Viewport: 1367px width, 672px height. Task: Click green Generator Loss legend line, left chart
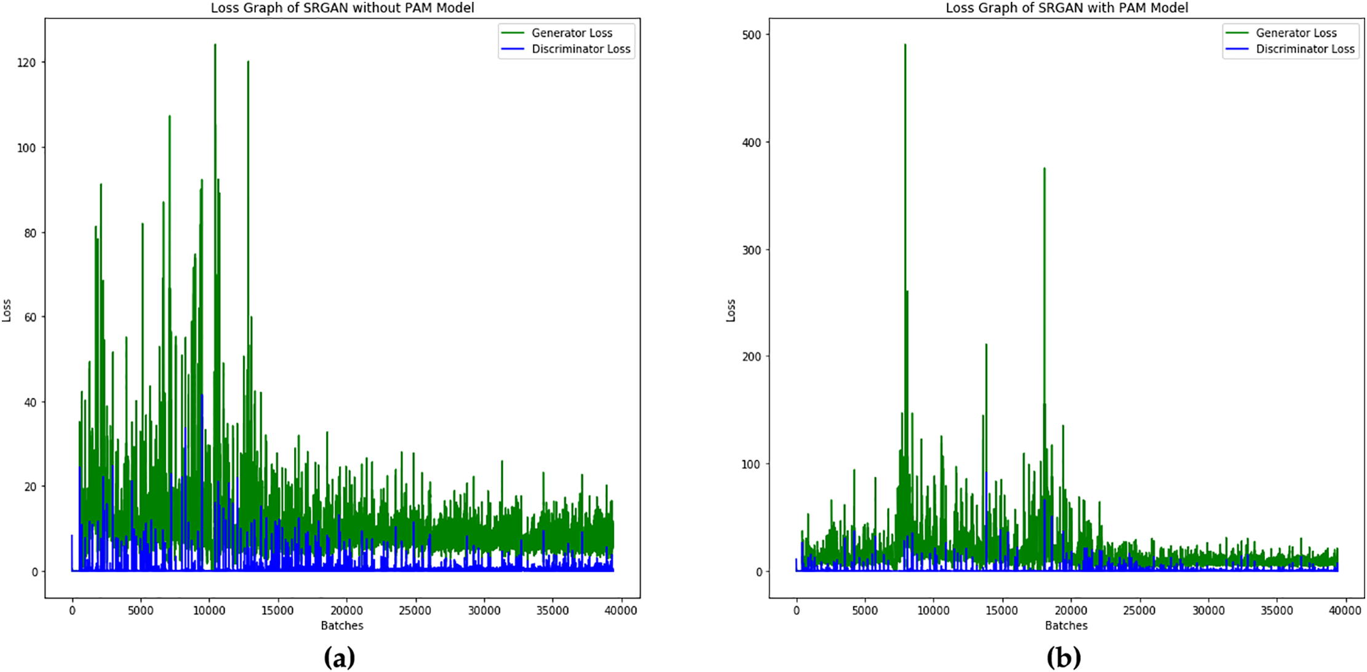click(x=512, y=33)
